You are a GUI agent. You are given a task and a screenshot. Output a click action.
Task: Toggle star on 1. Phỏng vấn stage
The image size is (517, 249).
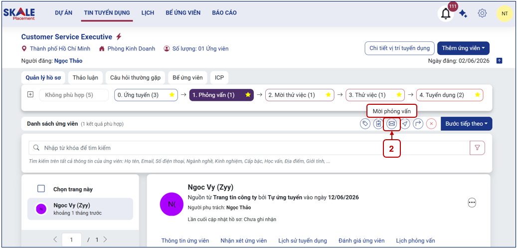pyautogui.click(x=248, y=95)
